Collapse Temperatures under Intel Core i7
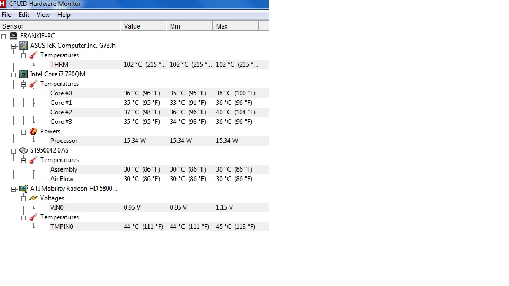 tap(24, 84)
